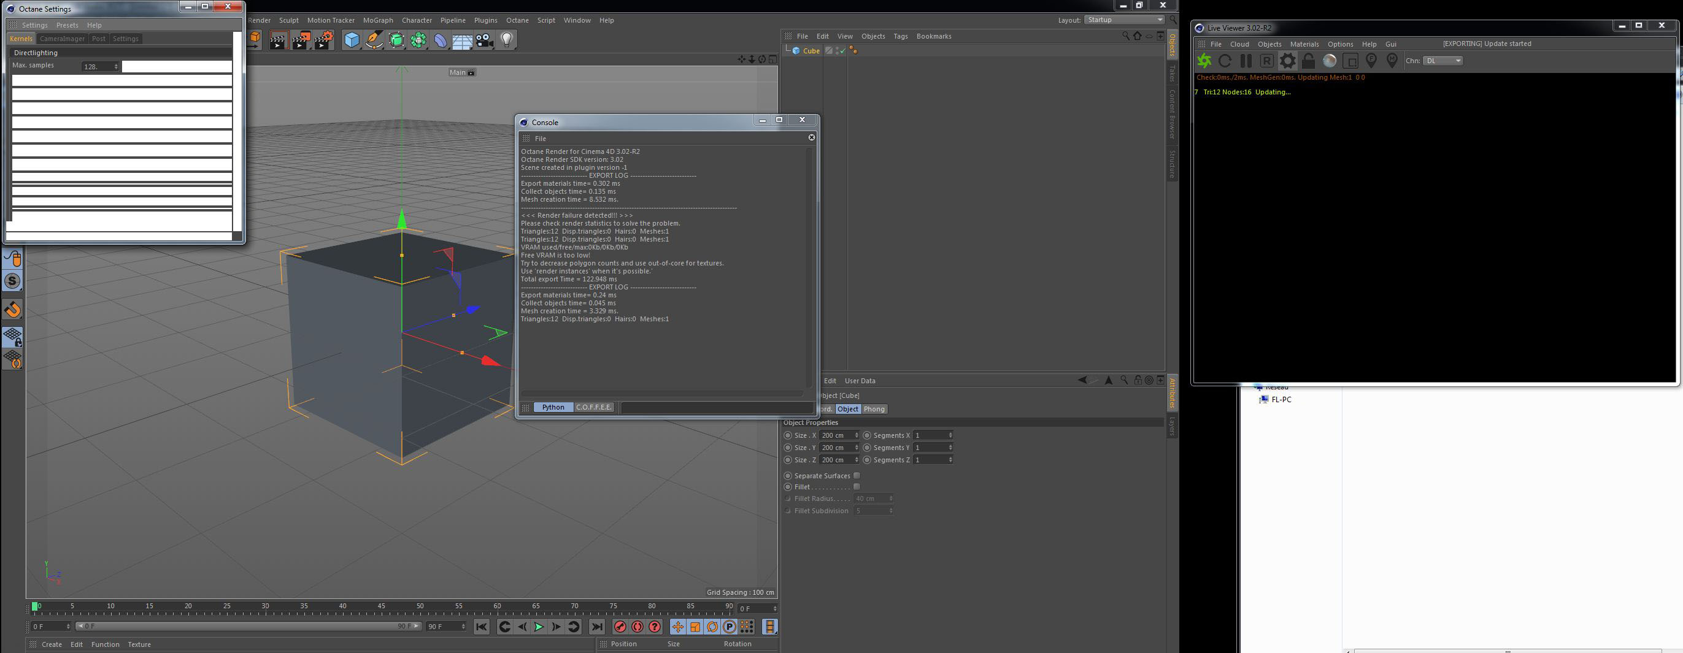This screenshot has height=653, width=1683.
Task: Render the active view
Action: pos(279,40)
